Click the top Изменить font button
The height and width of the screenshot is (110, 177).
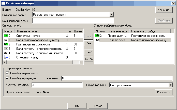point(164,10)
